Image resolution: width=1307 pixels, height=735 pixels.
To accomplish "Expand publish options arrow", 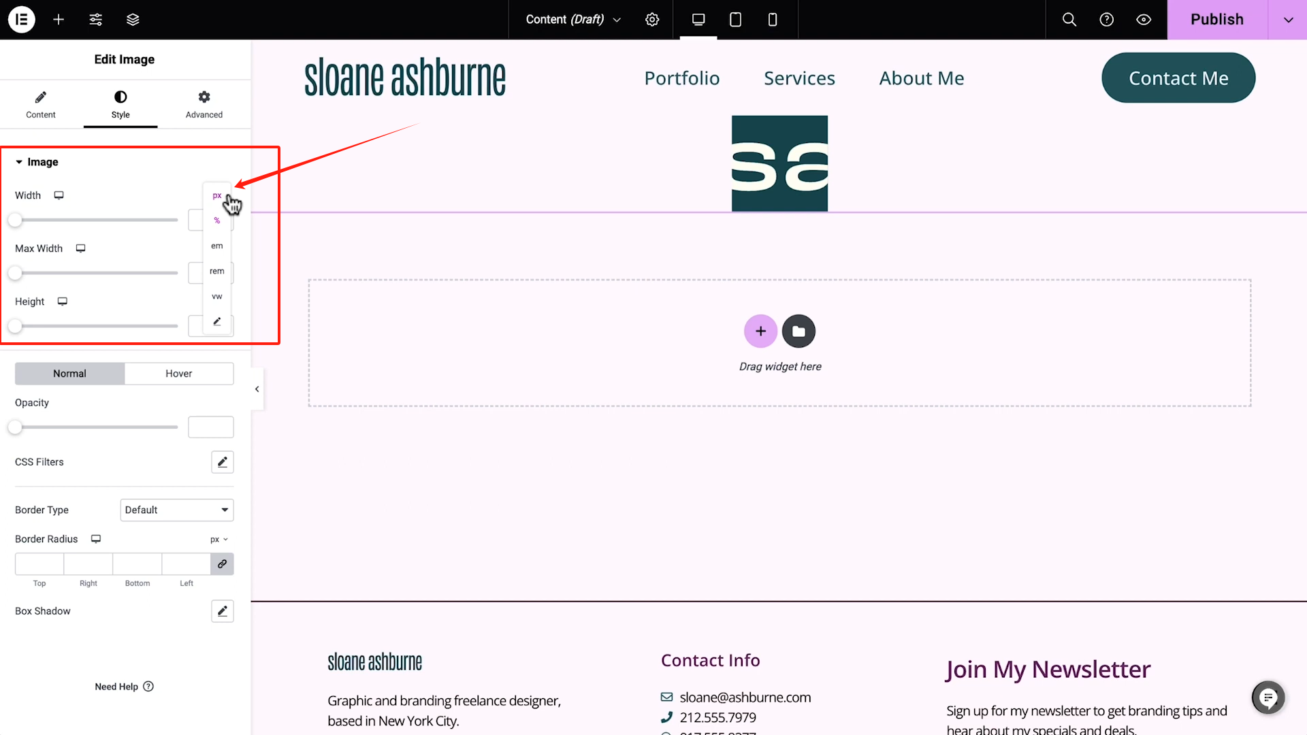I will [1288, 19].
